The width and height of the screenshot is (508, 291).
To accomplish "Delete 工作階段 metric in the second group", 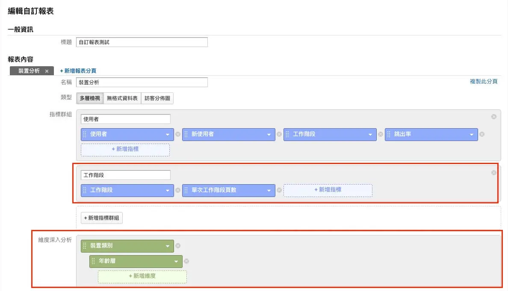I will 177,190.
